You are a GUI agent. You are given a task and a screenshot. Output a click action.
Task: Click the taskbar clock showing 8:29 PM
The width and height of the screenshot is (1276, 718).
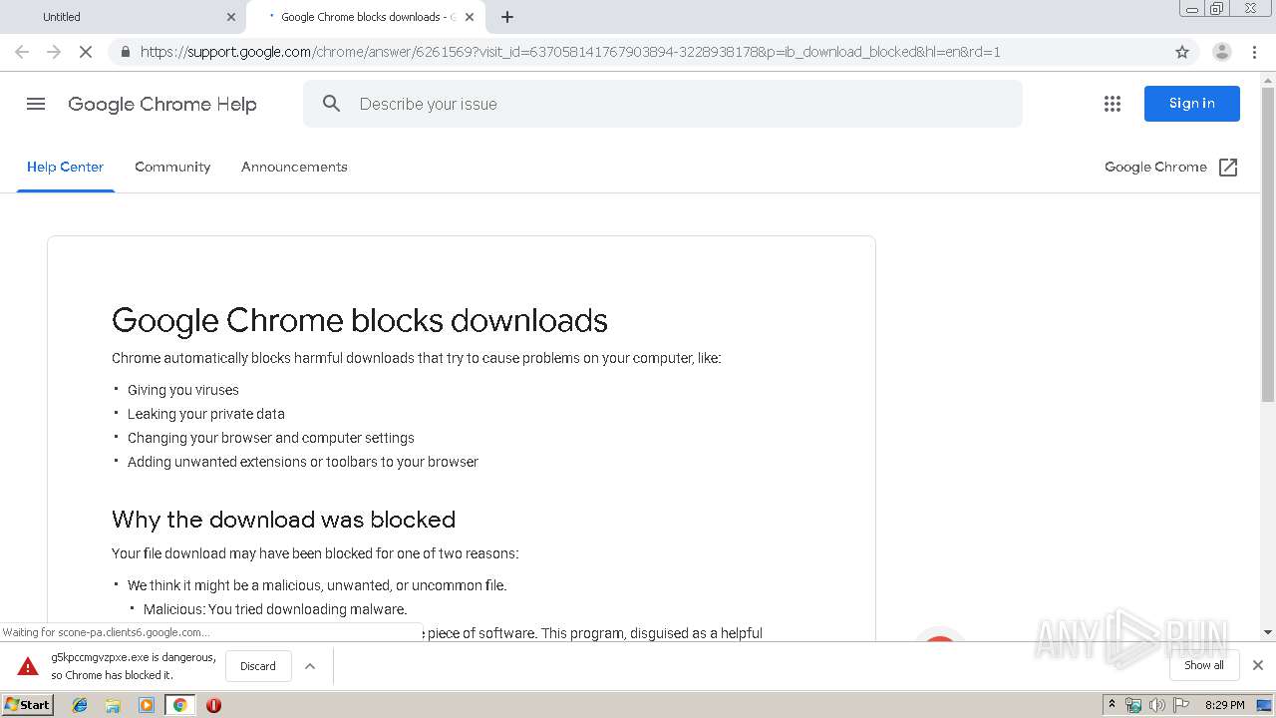[x=1224, y=705]
